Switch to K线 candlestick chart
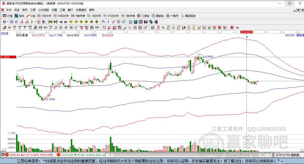 click(31, 16)
